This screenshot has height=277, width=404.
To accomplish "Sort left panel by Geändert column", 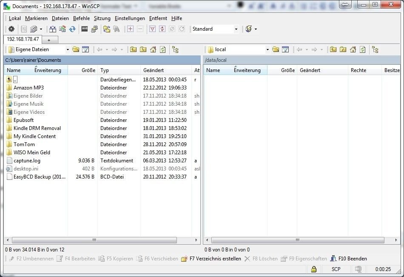I will (166, 70).
